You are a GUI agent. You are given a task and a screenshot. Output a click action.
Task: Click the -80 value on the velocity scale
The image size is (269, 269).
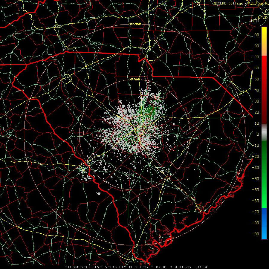[256, 223]
